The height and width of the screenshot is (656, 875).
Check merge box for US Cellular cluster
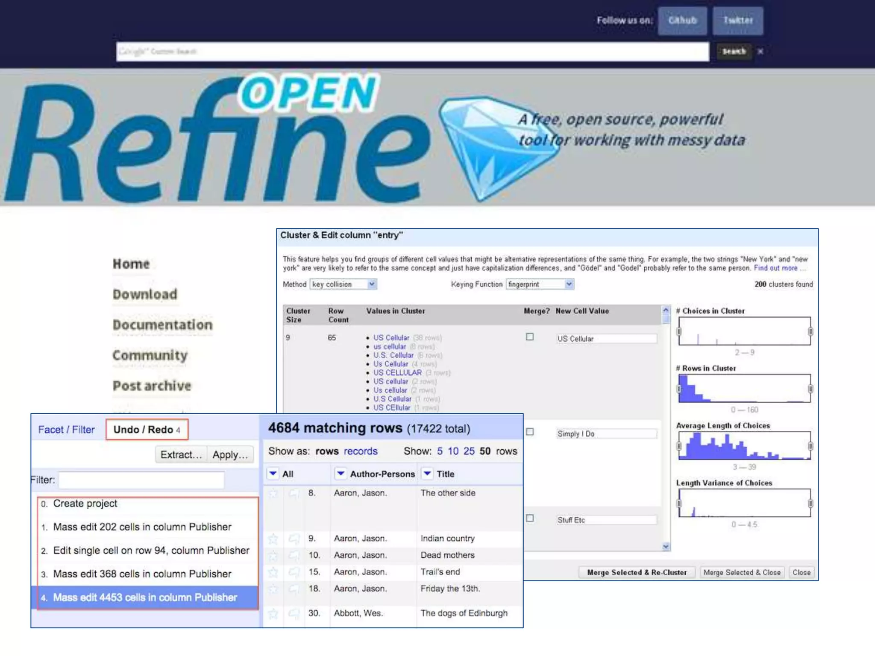click(x=530, y=337)
